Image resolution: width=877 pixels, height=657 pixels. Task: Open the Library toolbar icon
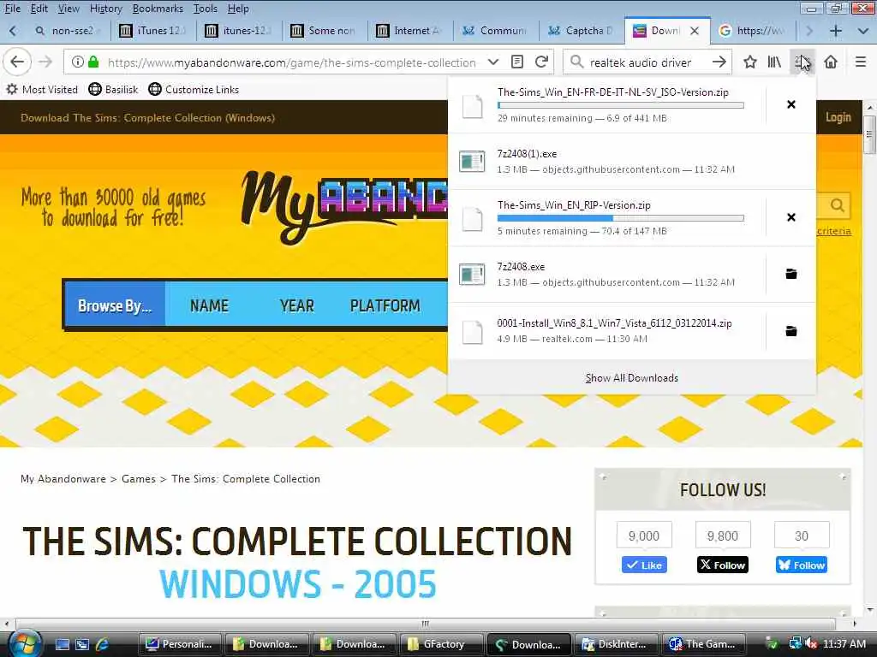tap(774, 62)
